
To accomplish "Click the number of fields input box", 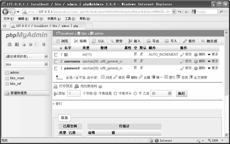I will point(74,93).
